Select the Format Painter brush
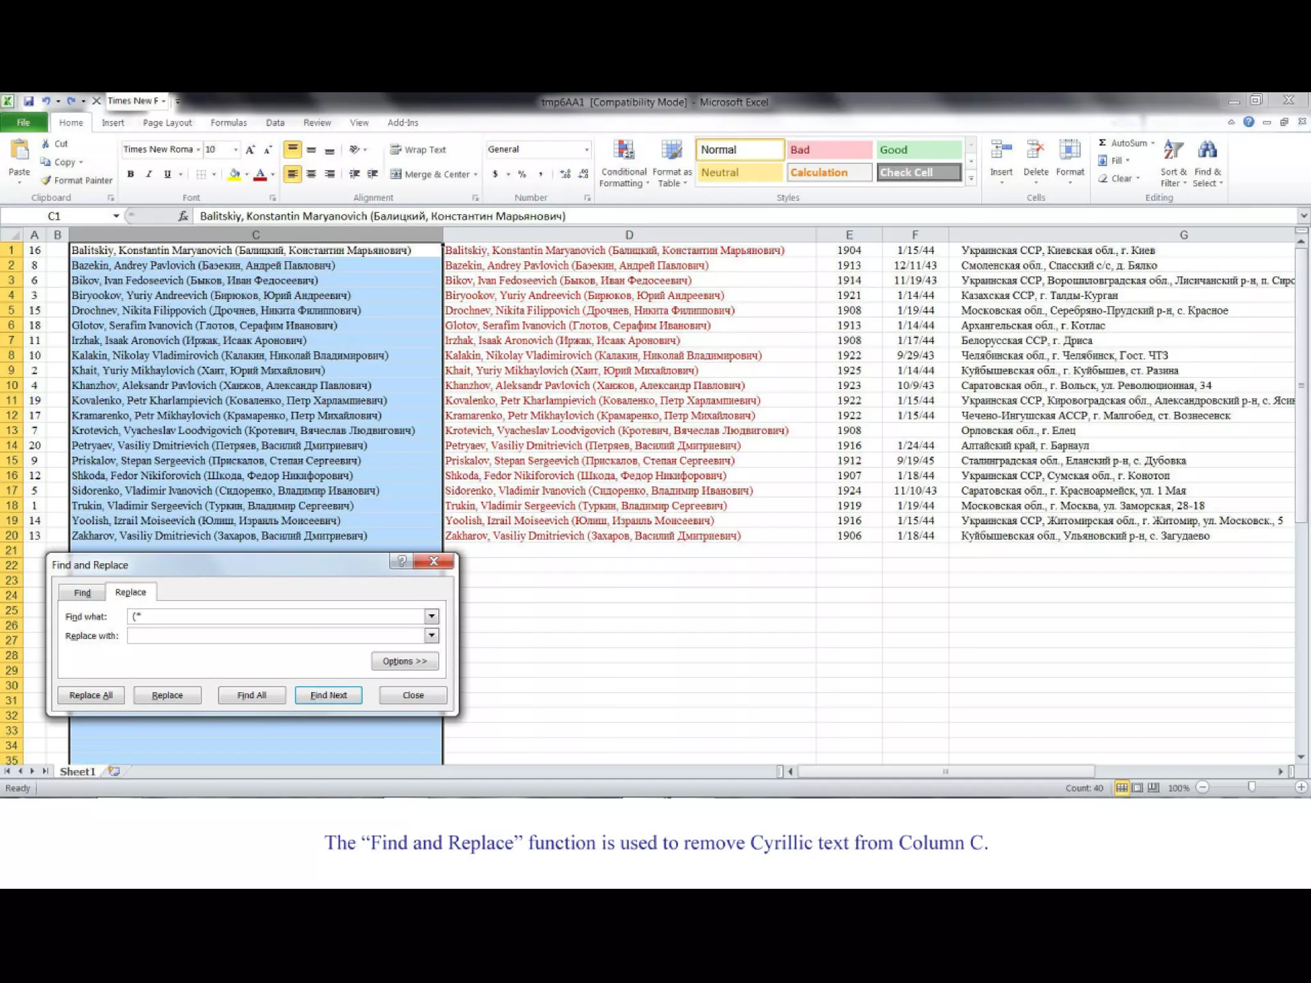The width and height of the screenshot is (1311, 983). tap(46, 180)
